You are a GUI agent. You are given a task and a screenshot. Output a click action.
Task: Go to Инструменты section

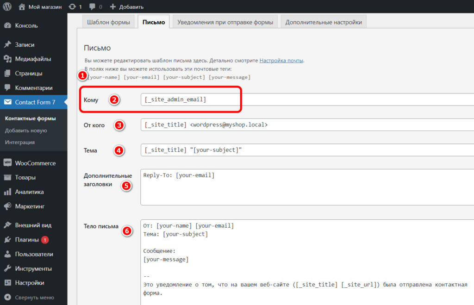33,268
